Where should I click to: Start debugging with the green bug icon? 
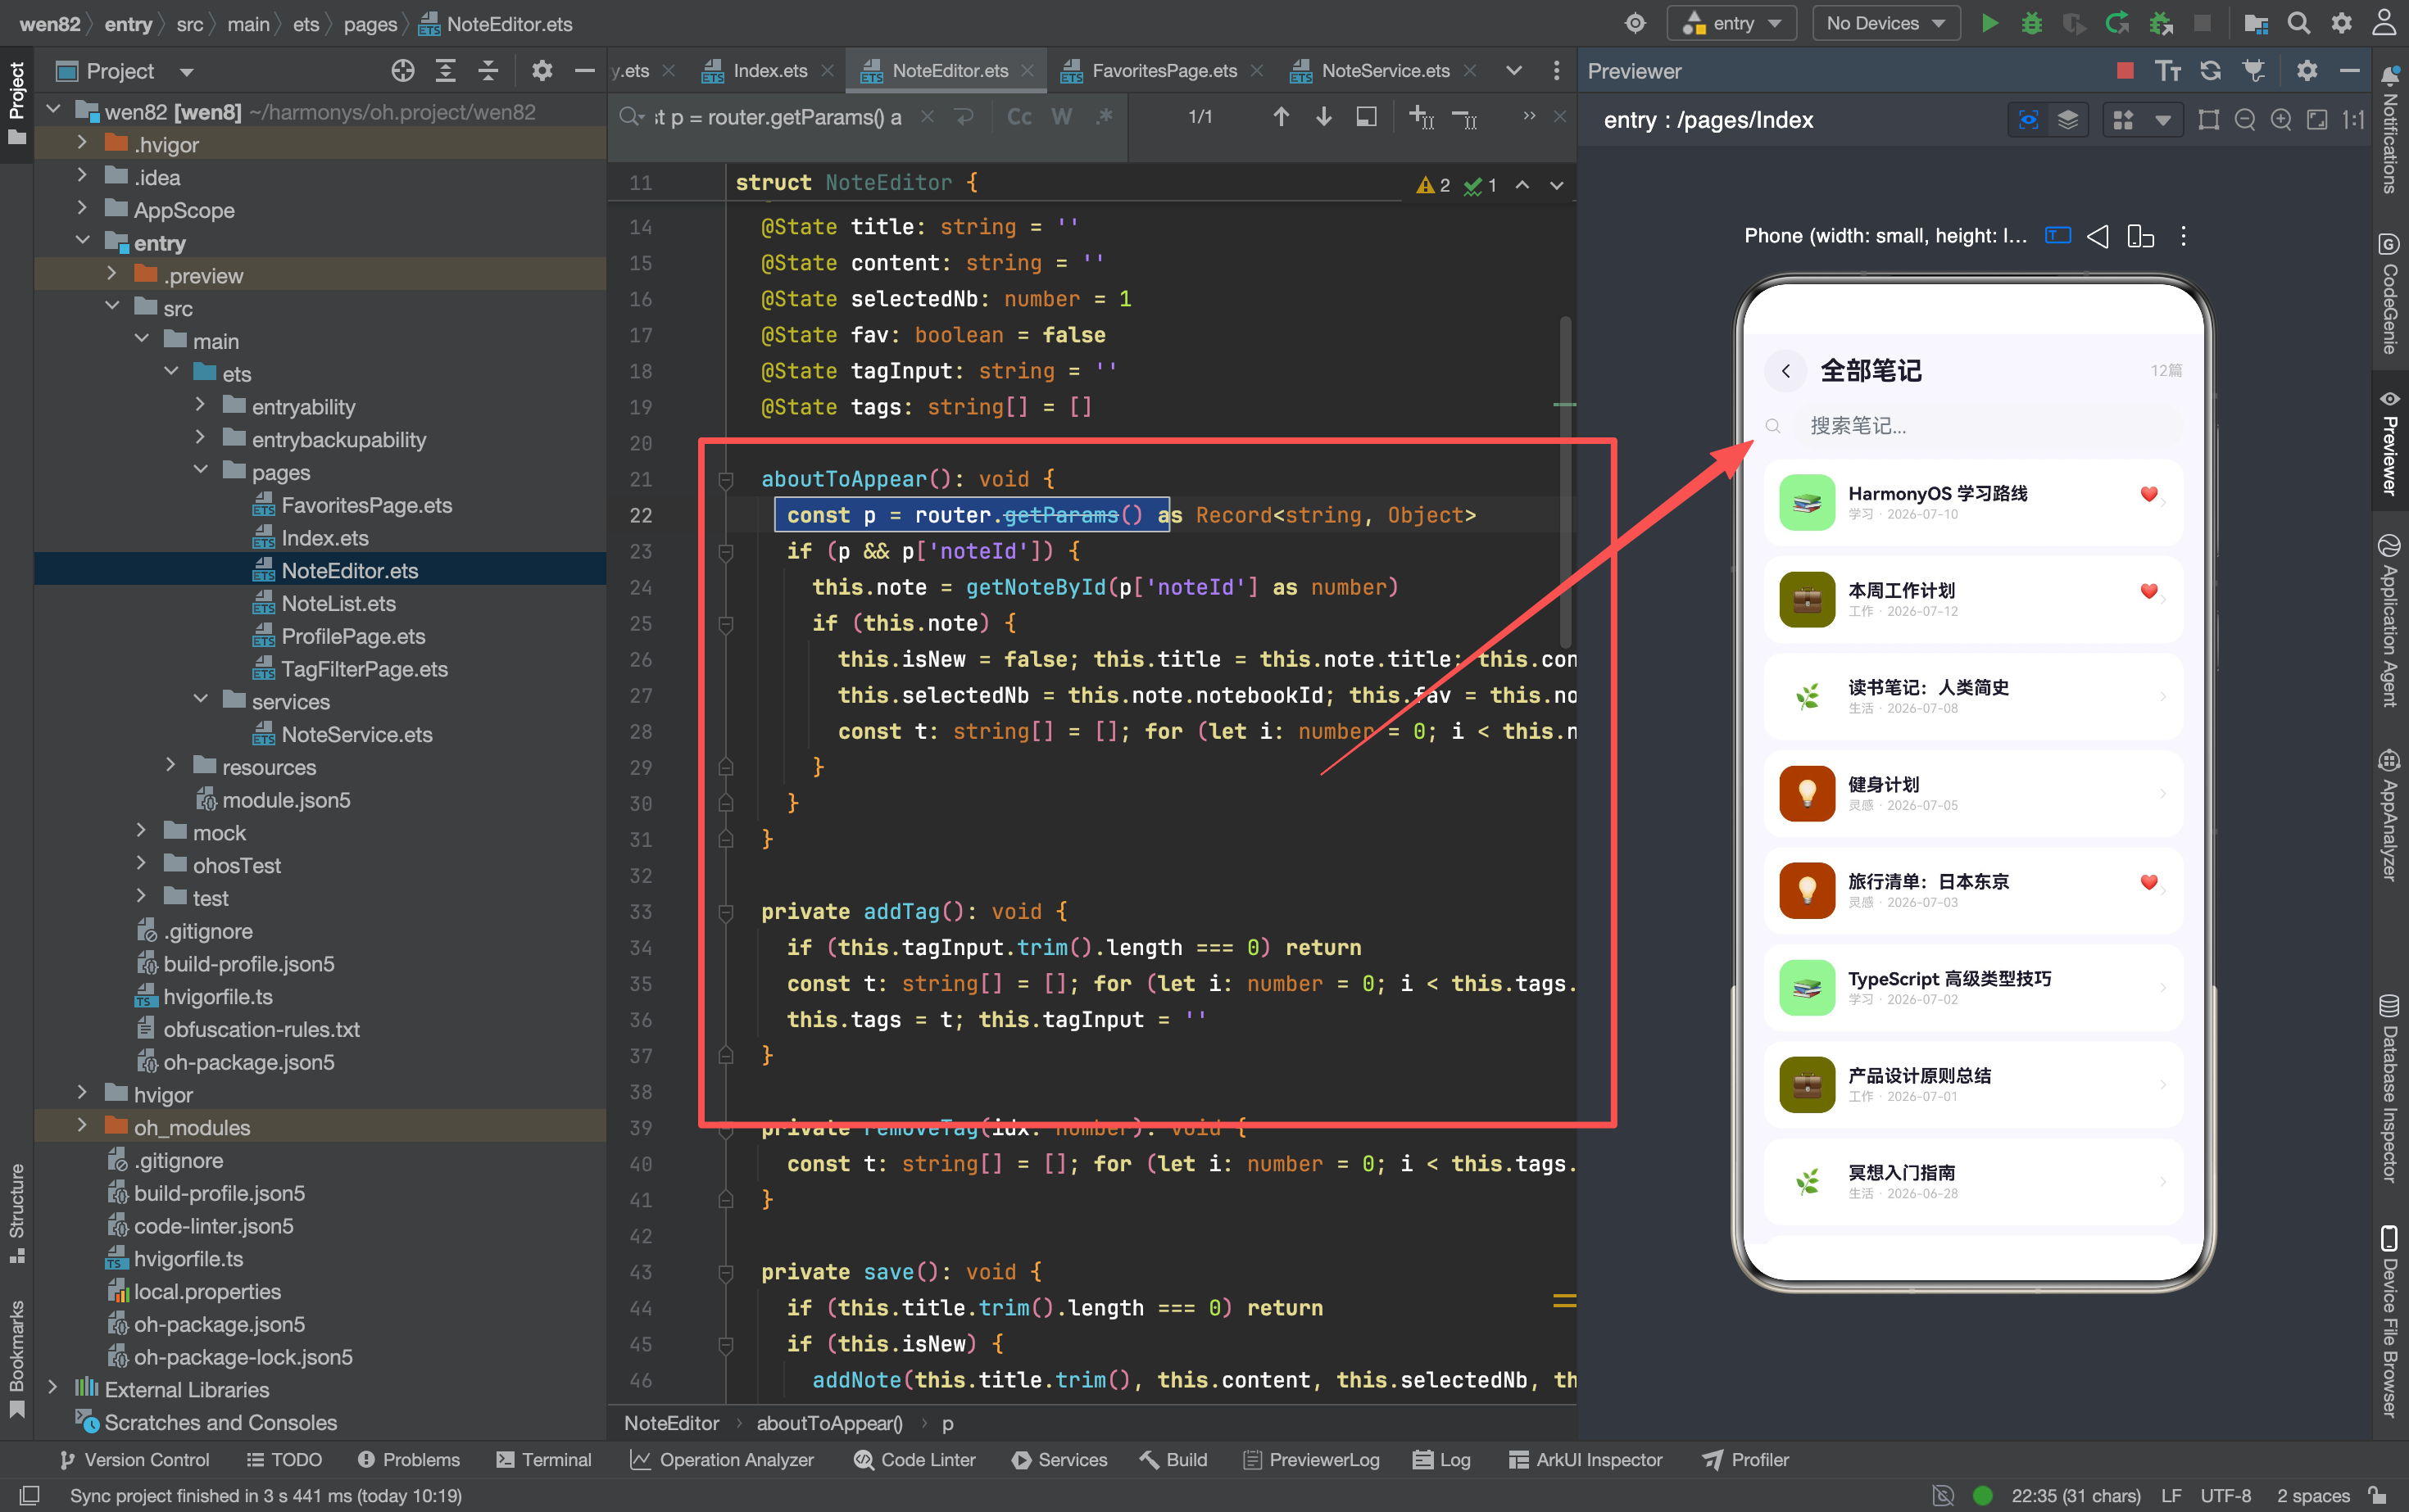point(2032,23)
